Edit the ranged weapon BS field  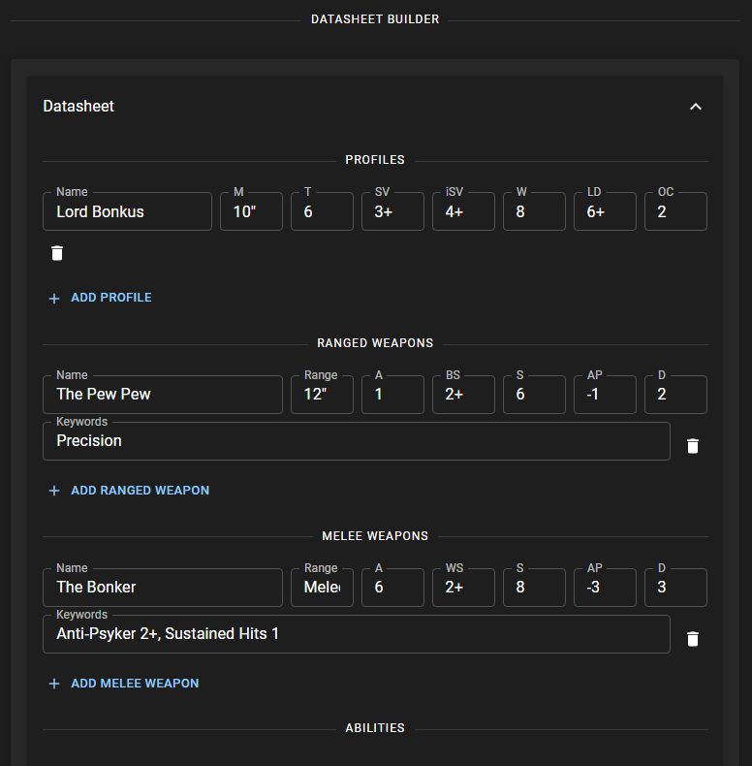coord(463,395)
